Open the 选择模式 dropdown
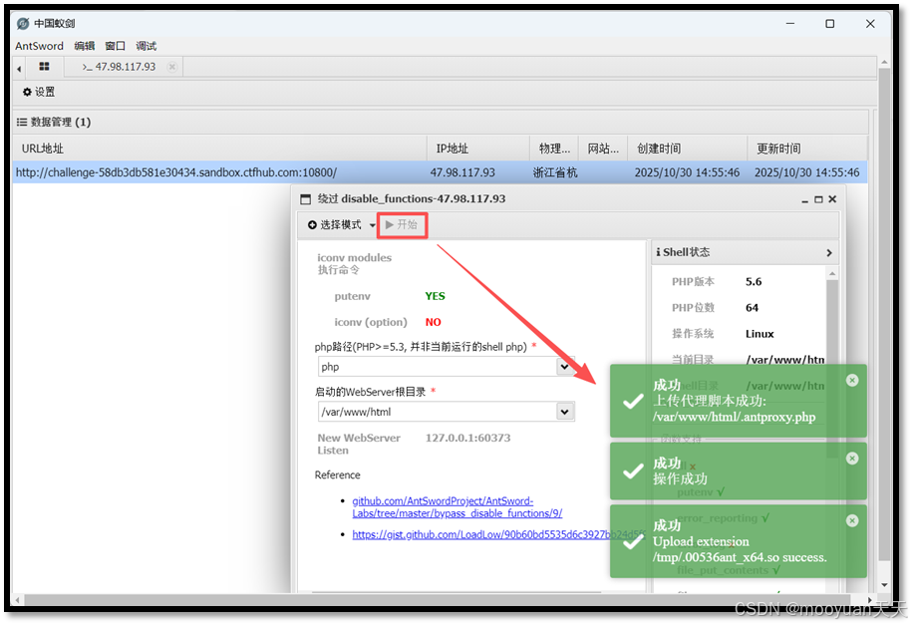Screen dimensions: 912x625 click(342, 225)
